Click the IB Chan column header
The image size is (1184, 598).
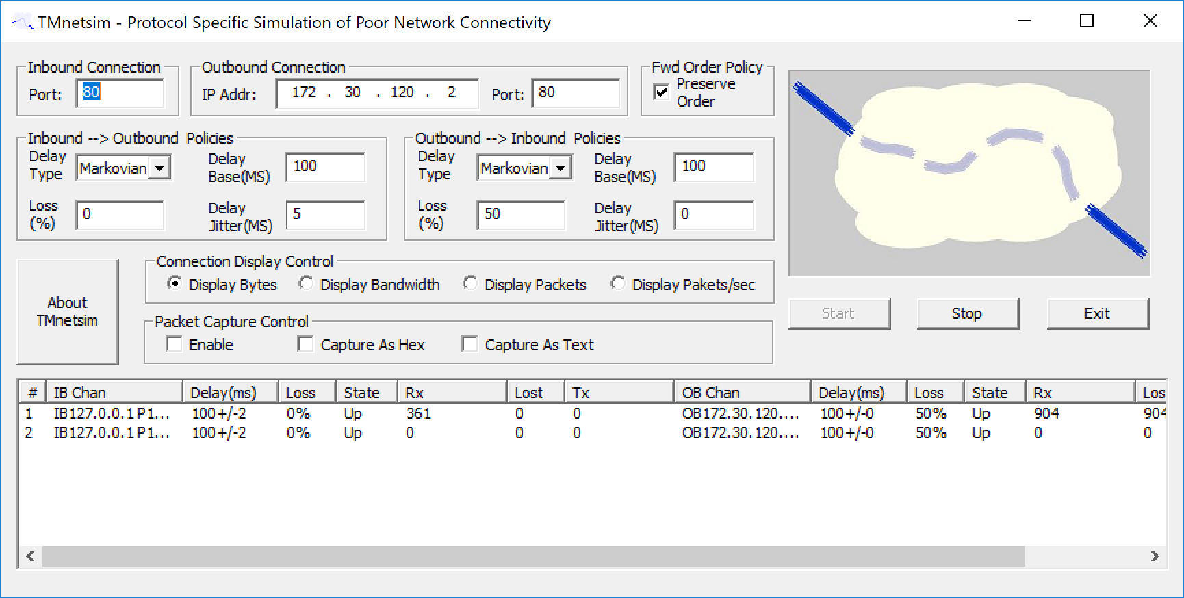pyautogui.click(x=114, y=392)
